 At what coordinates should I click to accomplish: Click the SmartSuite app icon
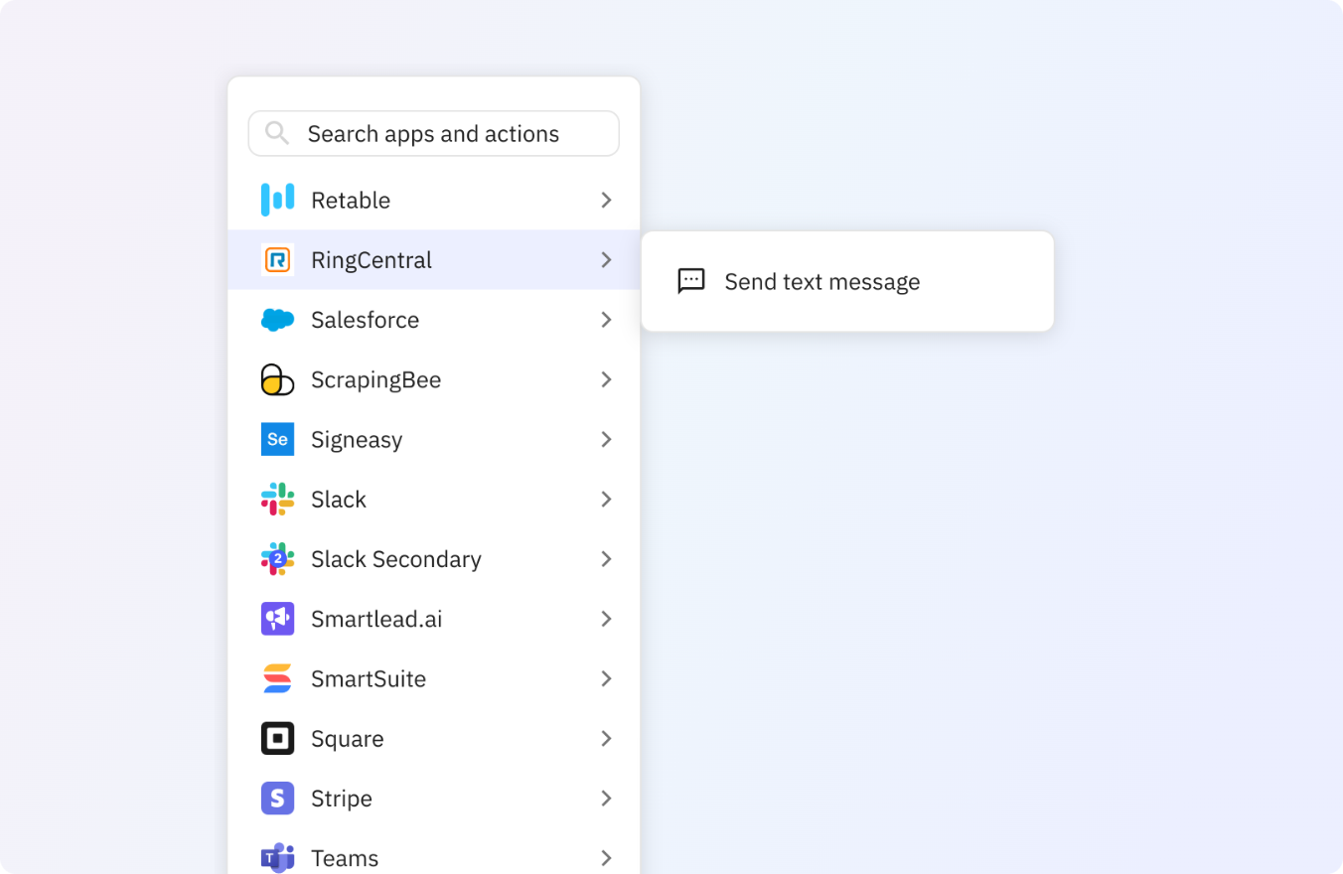tap(277, 678)
